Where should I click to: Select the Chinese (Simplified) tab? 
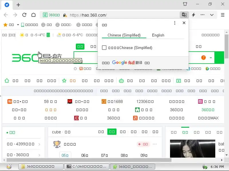click(124, 35)
